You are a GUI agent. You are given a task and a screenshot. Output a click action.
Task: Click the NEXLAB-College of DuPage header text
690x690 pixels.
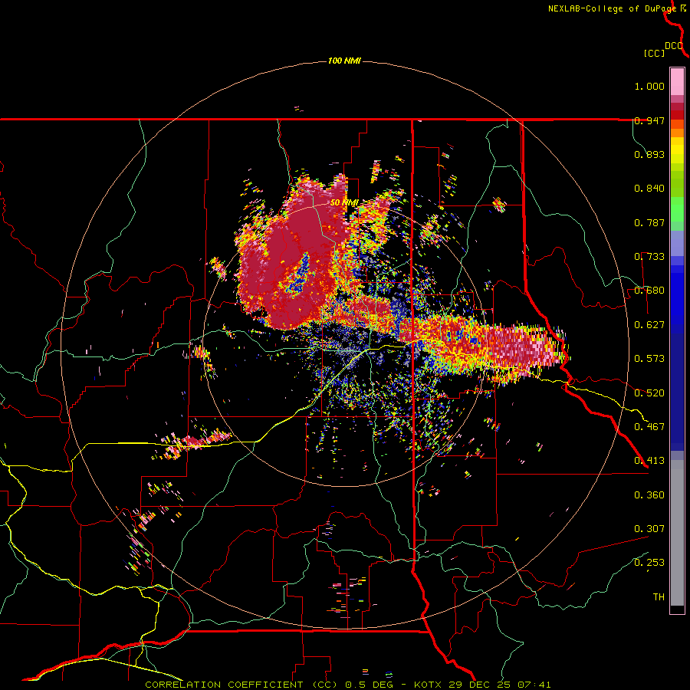click(x=613, y=8)
